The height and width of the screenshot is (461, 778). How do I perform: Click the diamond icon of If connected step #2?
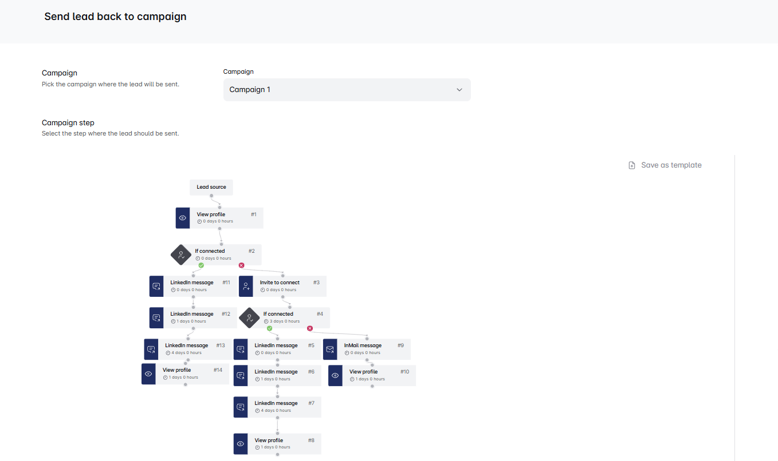pyautogui.click(x=181, y=255)
